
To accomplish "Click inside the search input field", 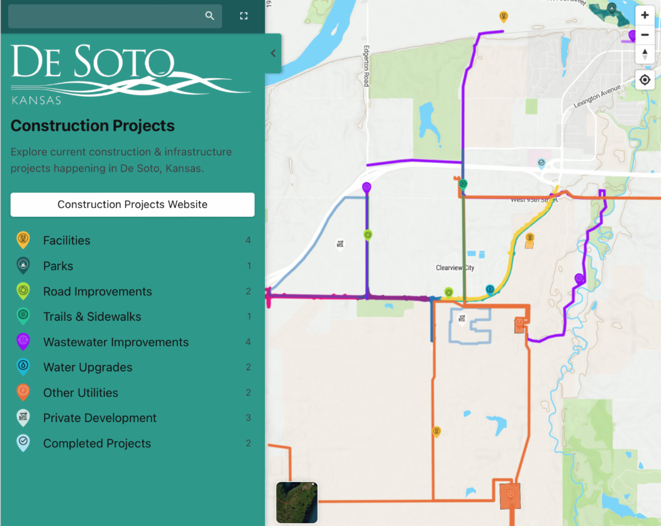I will coord(105,16).
